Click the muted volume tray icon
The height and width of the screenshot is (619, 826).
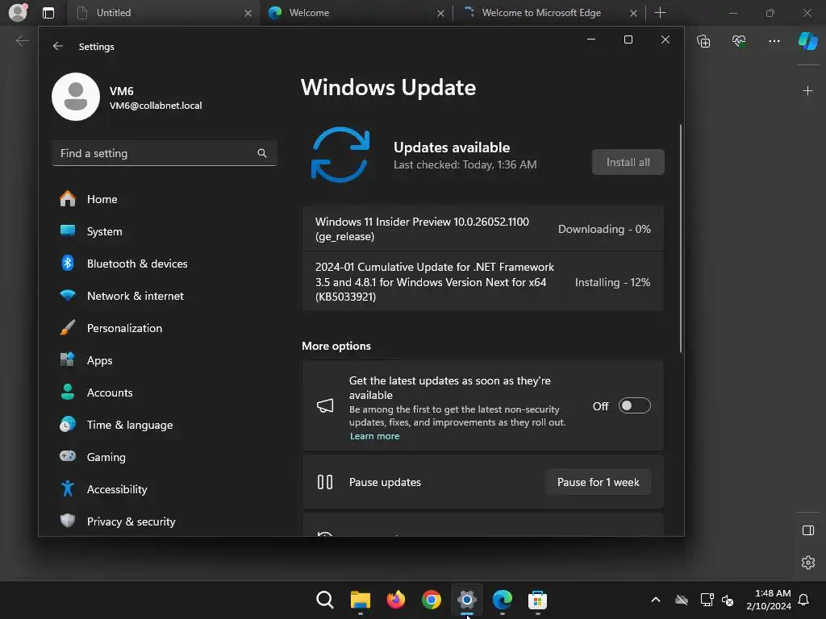coord(728,600)
